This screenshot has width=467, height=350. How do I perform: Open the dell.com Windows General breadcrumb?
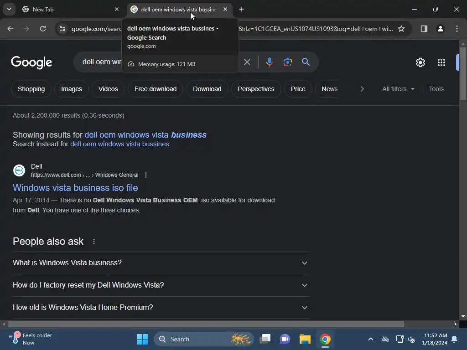[84, 175]
